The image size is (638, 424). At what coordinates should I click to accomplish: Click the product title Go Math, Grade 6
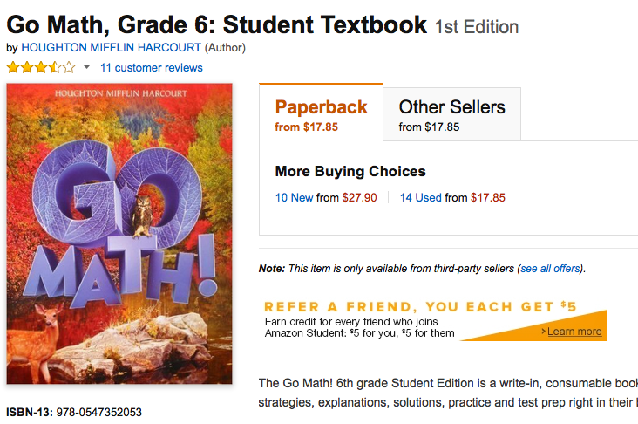(217, 24)
